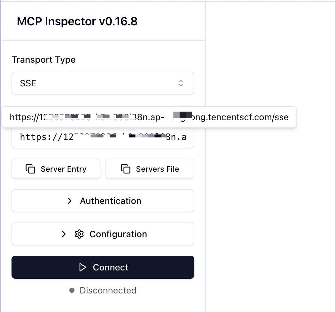Open the Transport Type SSE dropdown

point(103,83)
